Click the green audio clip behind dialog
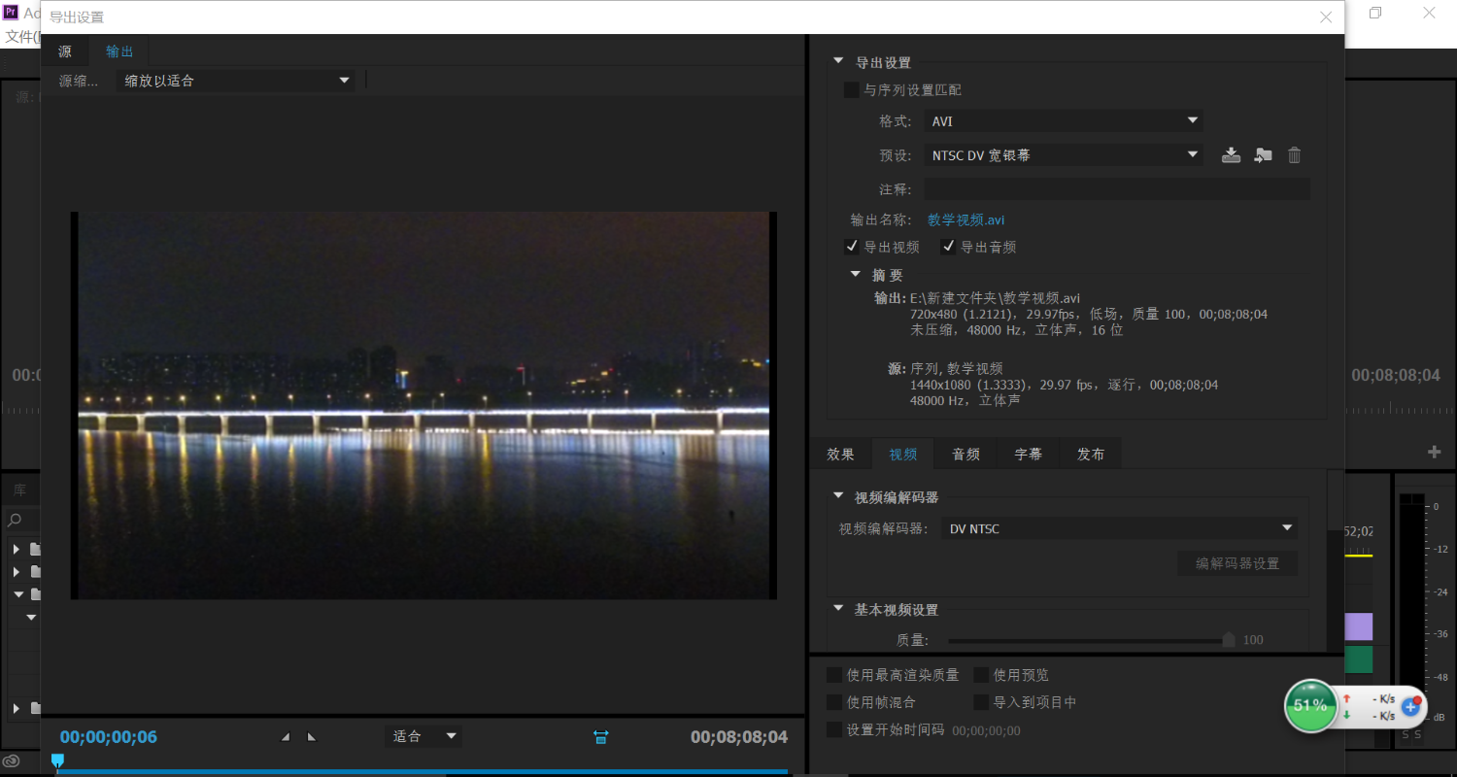 1359,659
